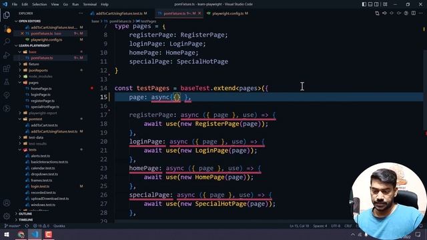The height and width of the screenshot is (240, 427).
Task: Expand the jsonReports folder
Action: (x=38, y=70)
